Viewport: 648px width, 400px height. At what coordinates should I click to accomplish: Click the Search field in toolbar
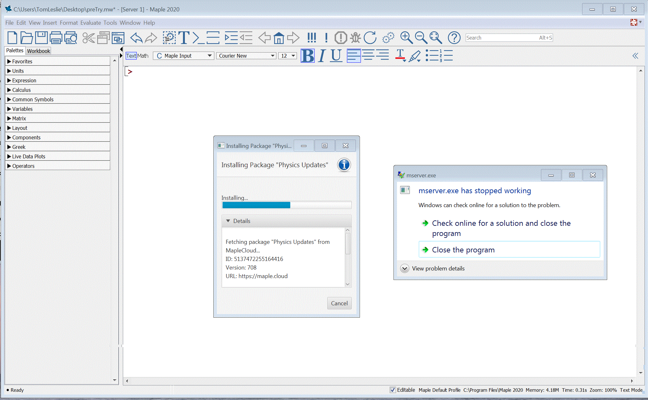[509, 38]
